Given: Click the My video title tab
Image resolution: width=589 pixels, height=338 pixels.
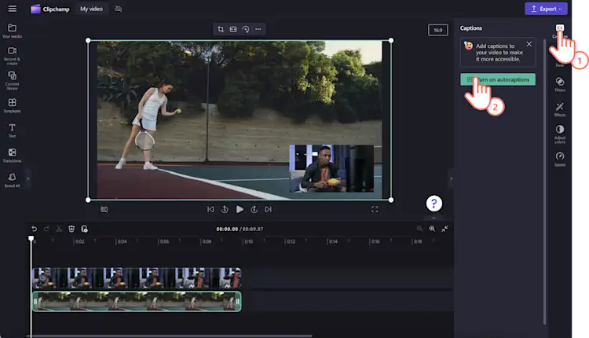Looking at the screenshot, I should (93, 9).
